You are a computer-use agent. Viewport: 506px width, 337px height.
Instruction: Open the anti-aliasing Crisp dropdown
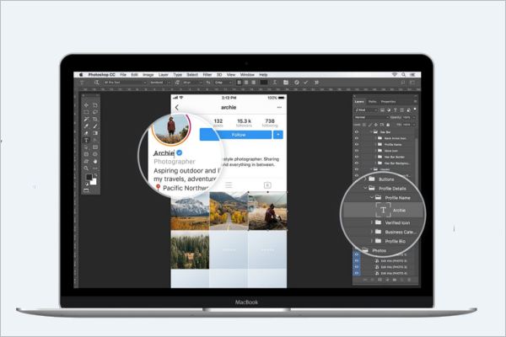tap(223, 83)
